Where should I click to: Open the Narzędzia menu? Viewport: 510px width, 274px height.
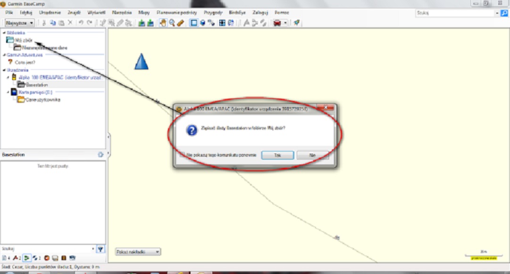pyautogui.click(x=122, y=12)
